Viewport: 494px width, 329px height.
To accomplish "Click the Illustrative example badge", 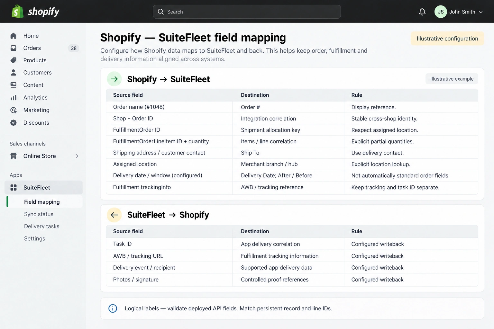I will [x=452, y=79].
